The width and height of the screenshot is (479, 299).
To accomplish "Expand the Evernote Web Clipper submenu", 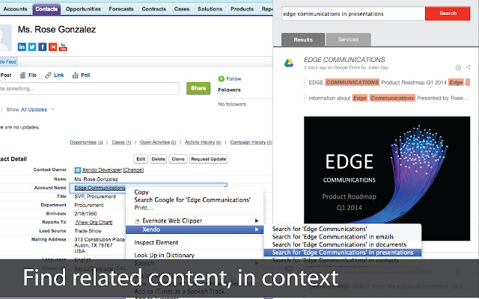I will 195,221.
